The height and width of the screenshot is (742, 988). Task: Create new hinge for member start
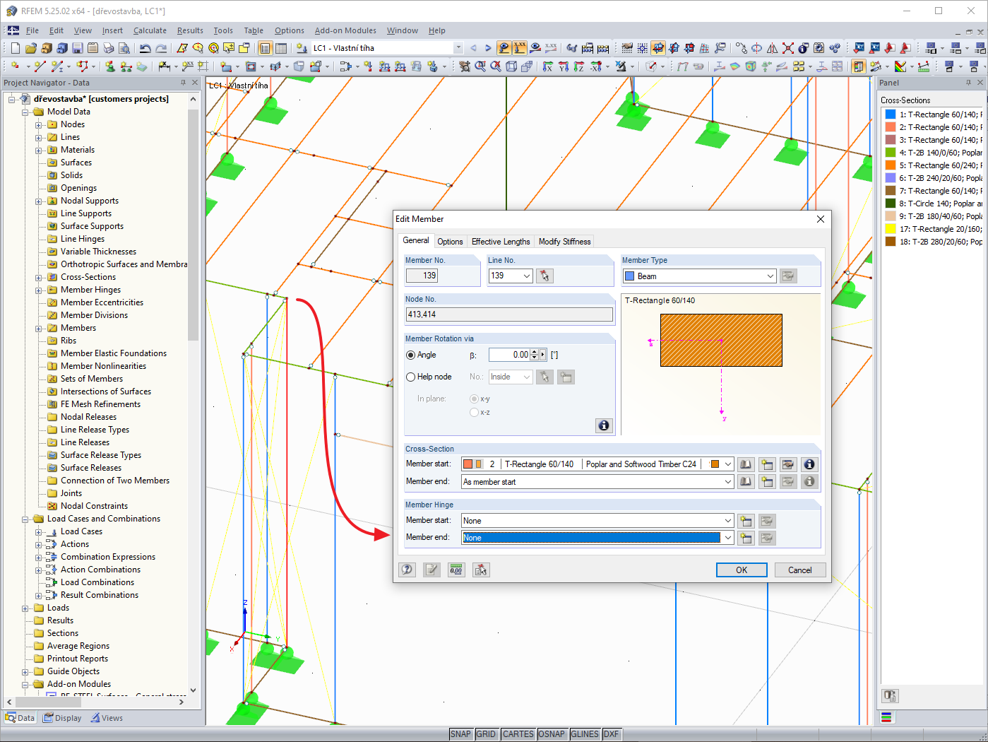[745, 521]
